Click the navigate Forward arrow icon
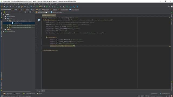The image size is (173, 97). 34,7
